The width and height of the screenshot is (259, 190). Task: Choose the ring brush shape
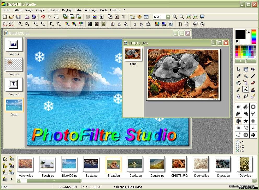coord(253,107)
